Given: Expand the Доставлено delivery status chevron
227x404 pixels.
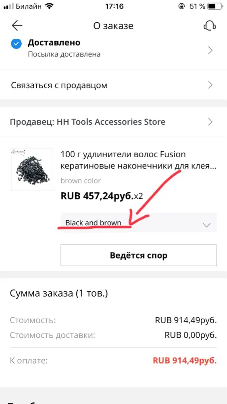Looking at the screenshot, I should pos(210,50).
